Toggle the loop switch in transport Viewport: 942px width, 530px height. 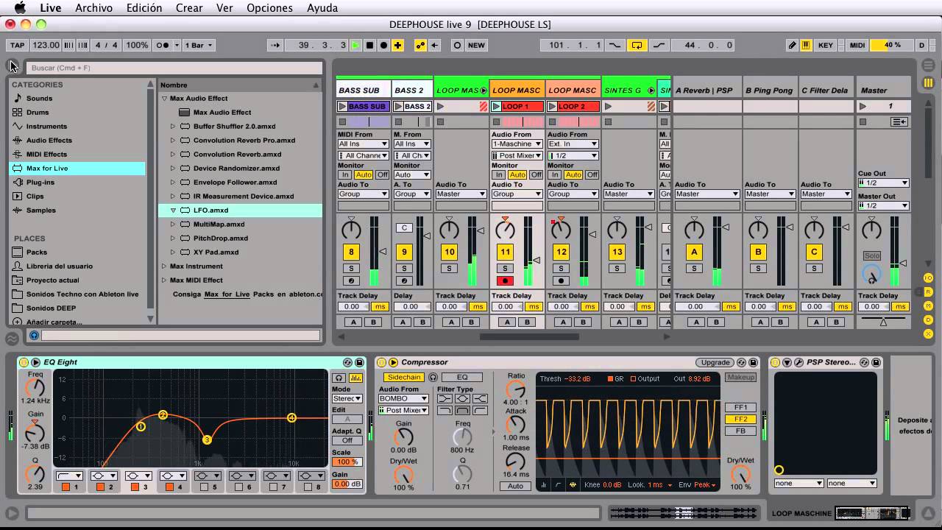(637, 45)
